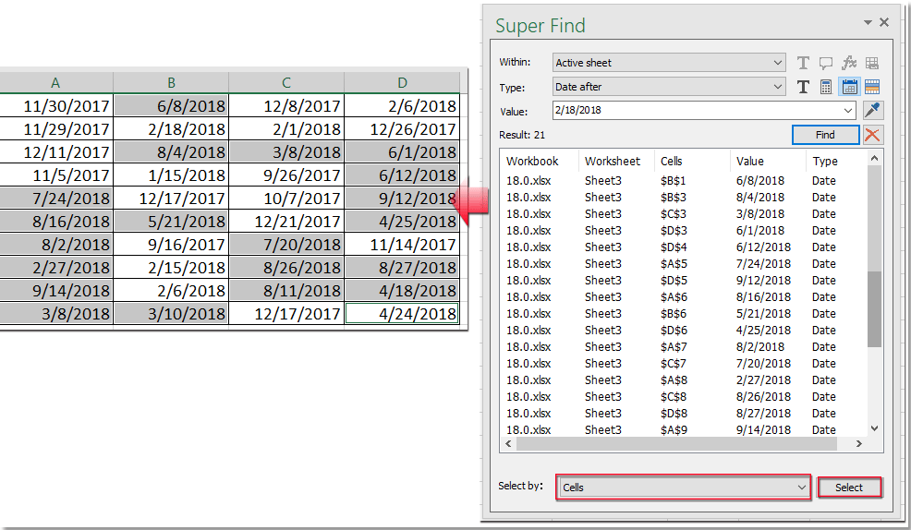Image resolution: width=911 pixels, height=530 pixels.
Task: Select the result row for $C$3
Action: [x=684, y=213]
